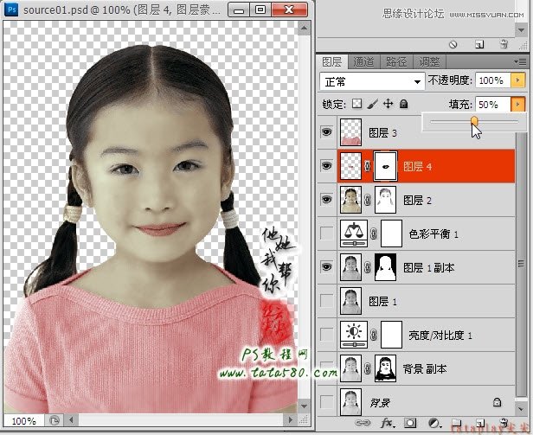Click the 100% zoom field in status bar
The height and width of the screenshot is (435, 533).
tap(24, 421)
